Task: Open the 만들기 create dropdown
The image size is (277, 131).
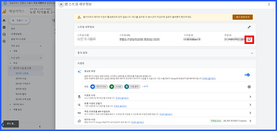Action: (x=19, y=20)
